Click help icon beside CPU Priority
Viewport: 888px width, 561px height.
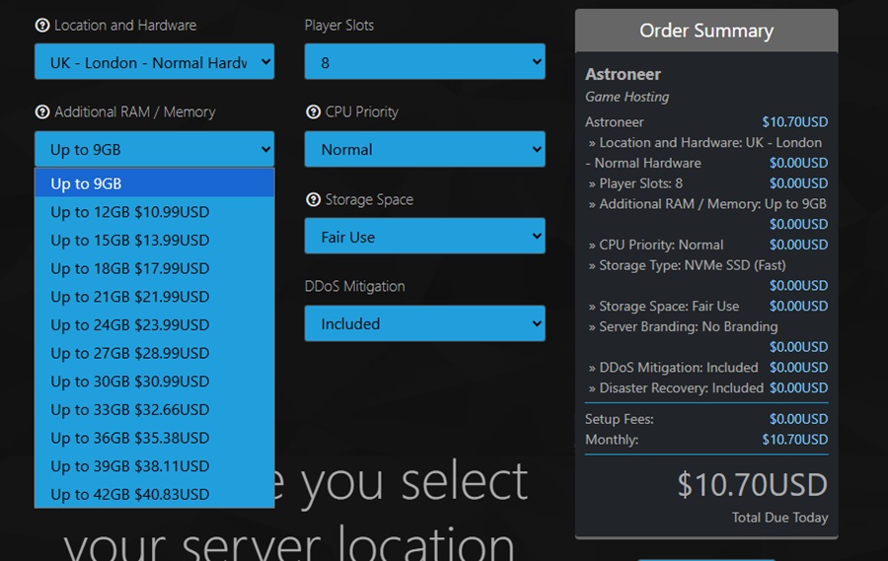[313, 112]
